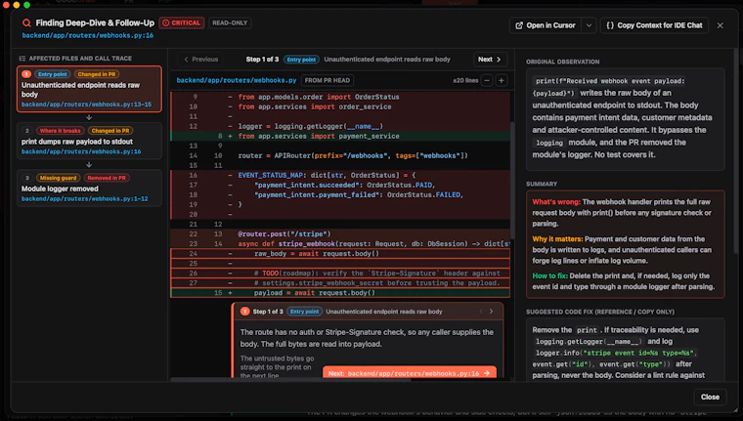Click the horizontal scrollbar under the code panel
The width and height of the screenshot is (743, 421).
click(290, 379)
